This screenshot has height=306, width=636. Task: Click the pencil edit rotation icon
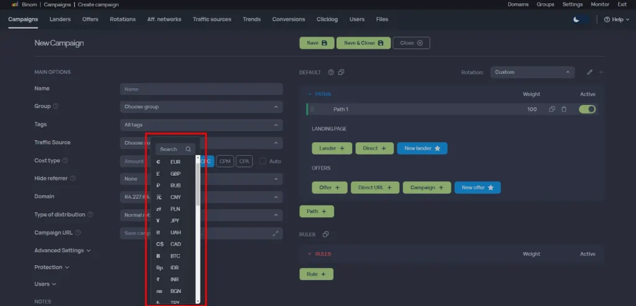coord(590,72)
